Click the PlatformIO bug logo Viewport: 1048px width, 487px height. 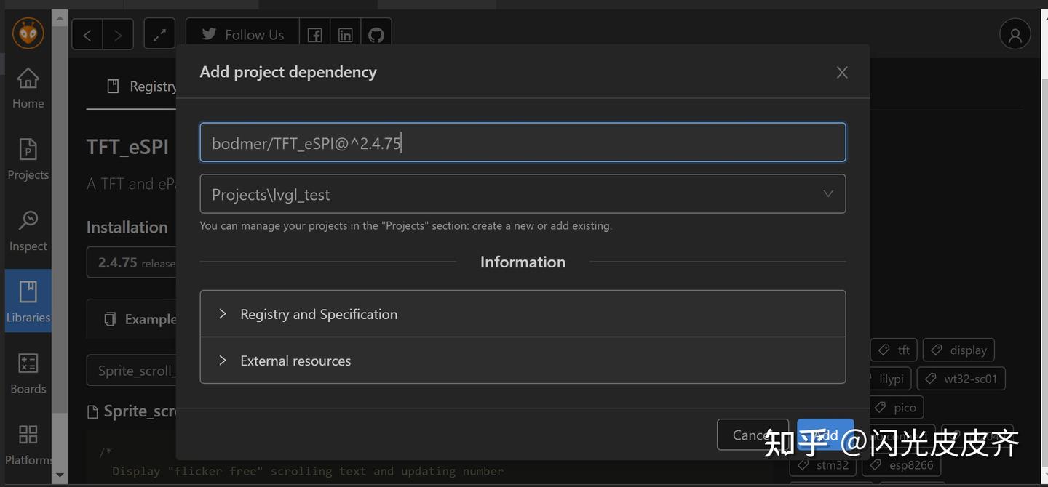pyautogui.click(x=28, y=33)
